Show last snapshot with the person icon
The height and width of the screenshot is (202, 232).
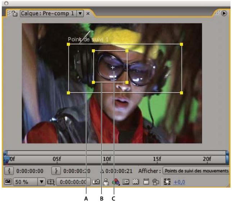106,182
